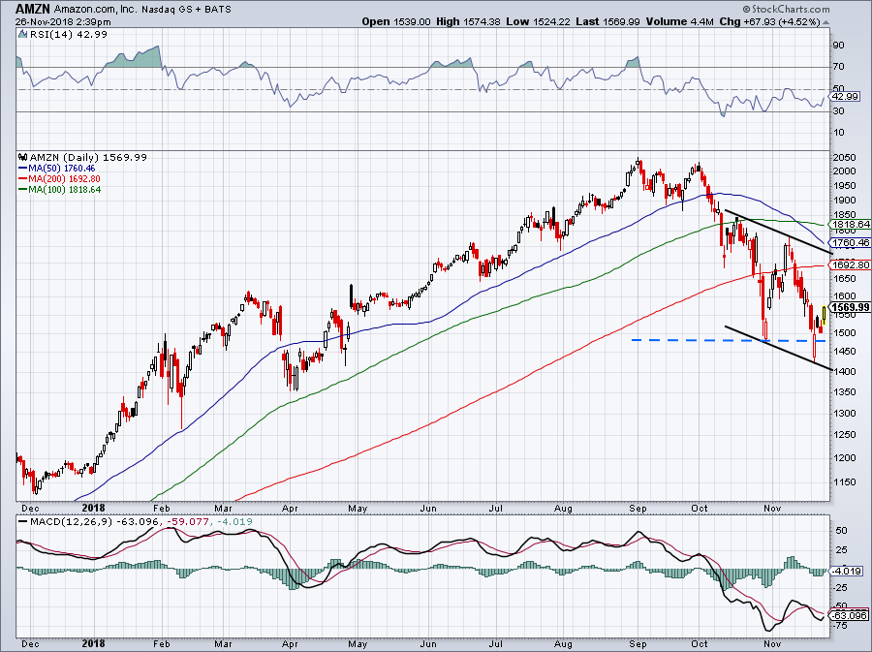Viewport: 872px width, 652px height.
Task: Click the 1300 label on price axis
Action: pos(844,413)
